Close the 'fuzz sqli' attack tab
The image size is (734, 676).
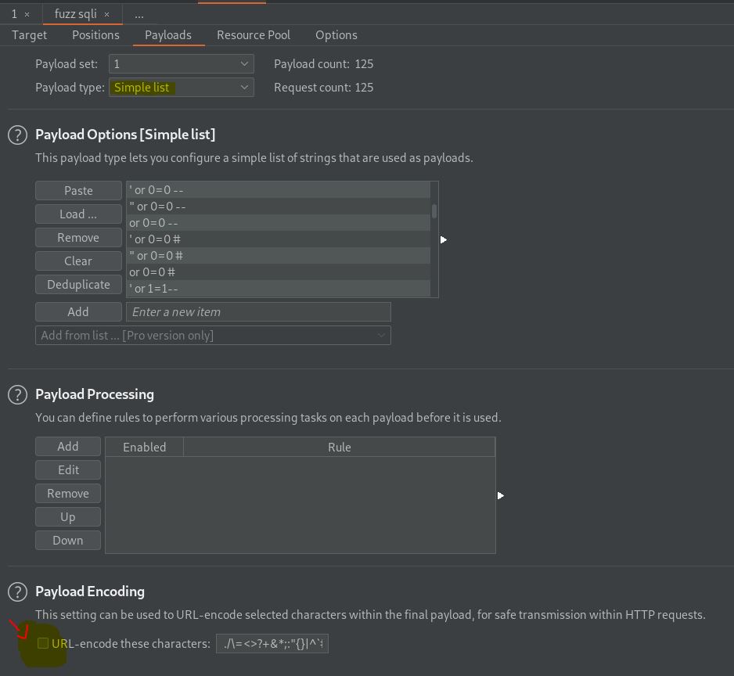106,15
